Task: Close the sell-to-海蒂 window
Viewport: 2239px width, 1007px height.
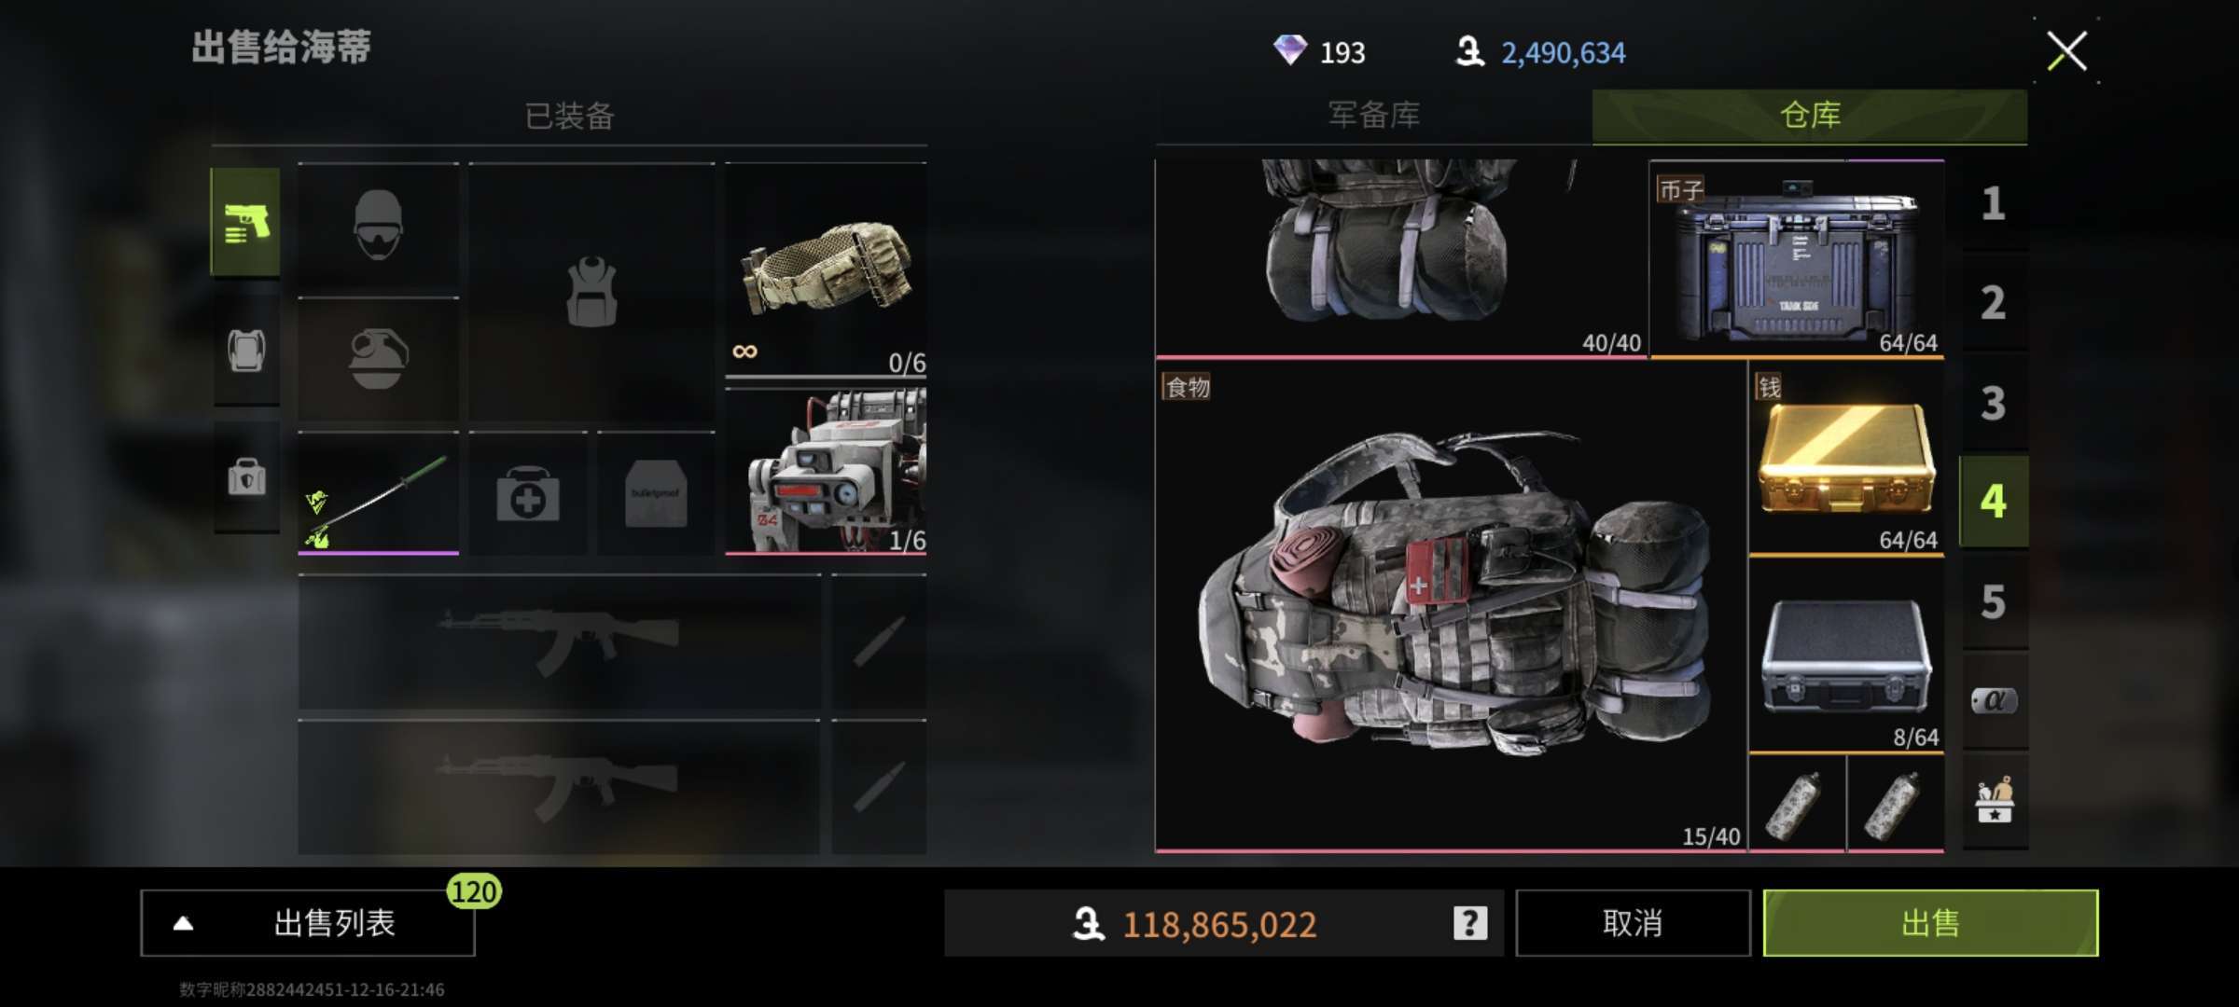Action: coord(2066,51)
